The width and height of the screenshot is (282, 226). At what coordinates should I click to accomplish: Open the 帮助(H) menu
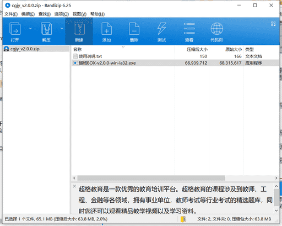coord(97,14)
